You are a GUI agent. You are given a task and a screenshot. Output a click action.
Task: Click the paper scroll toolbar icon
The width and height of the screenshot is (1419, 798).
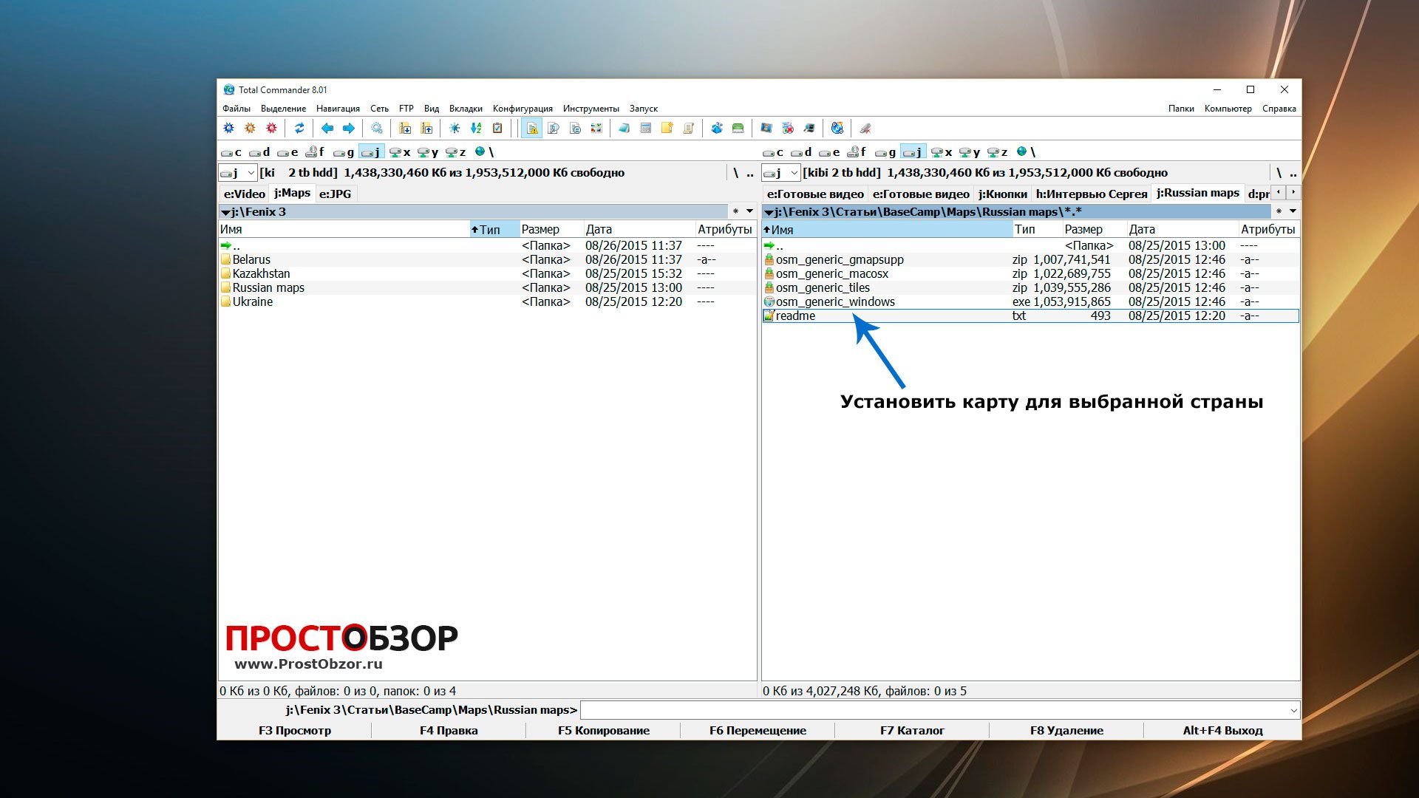pos(688,128)
